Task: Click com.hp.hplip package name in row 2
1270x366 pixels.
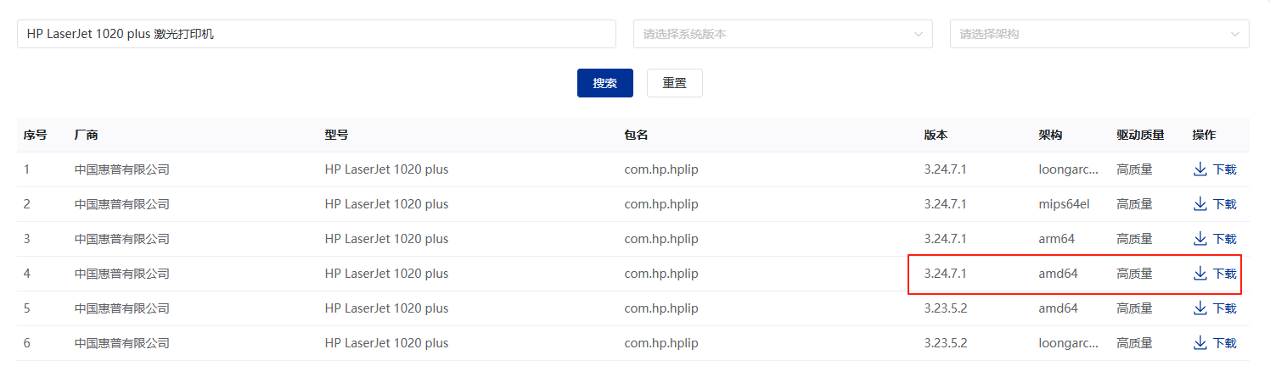Action: [x=661, y=204]
